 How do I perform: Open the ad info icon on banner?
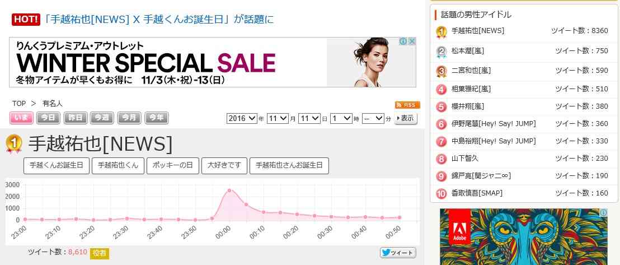click(403, 41)
